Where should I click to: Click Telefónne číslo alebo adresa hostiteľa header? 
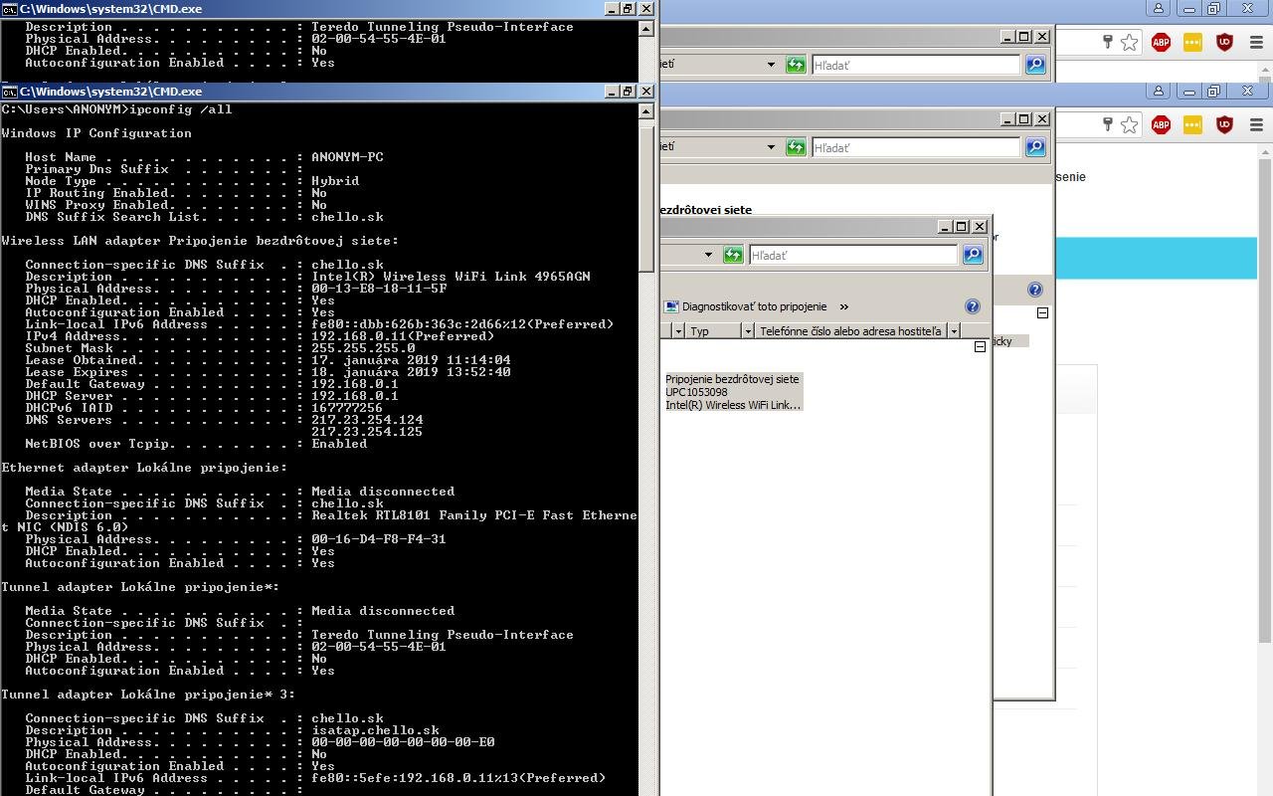[x=849, y=330]
